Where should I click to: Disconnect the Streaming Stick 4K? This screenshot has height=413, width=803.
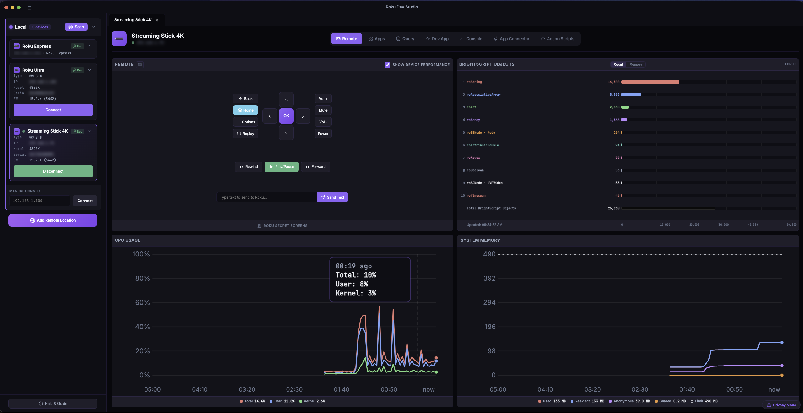pos(53,171)
